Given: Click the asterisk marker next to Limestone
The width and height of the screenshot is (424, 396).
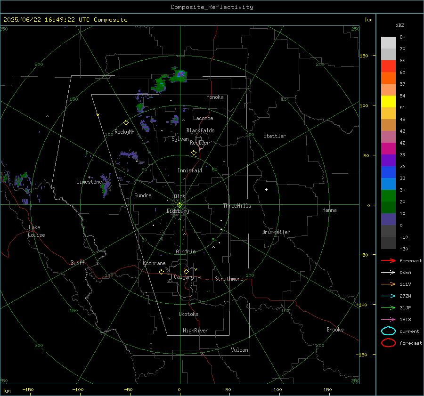Looking at the screenshot, I should pos(89,178).
